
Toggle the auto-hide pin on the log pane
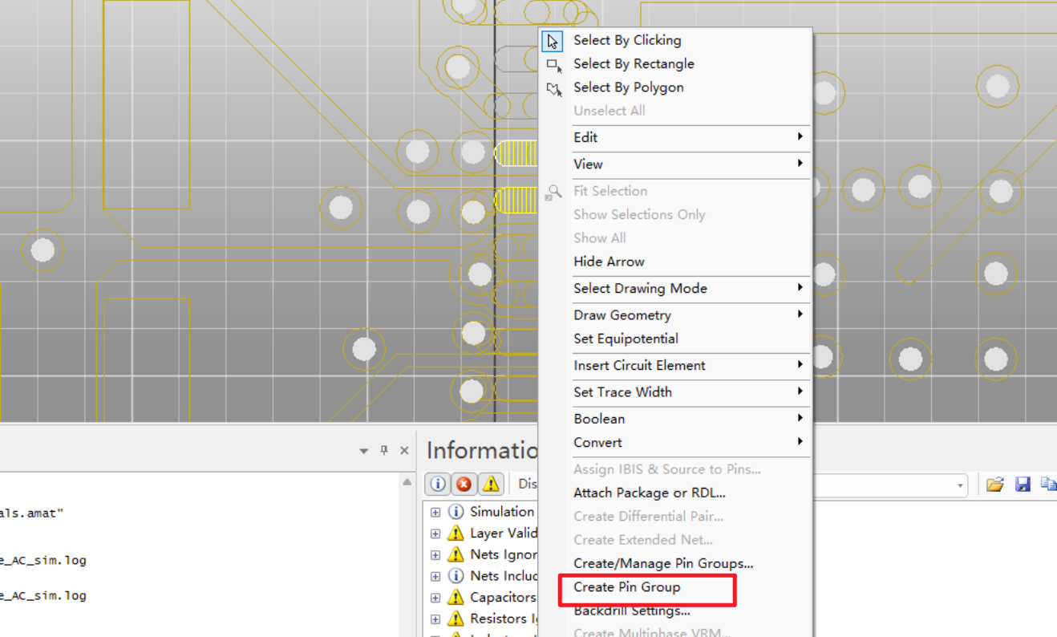point(384,450)
